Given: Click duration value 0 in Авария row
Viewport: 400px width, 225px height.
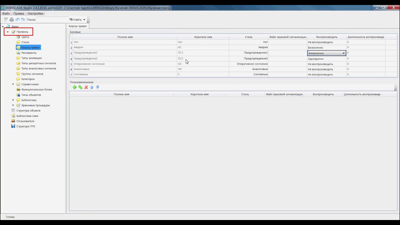Looking at the screenshot, I should [366, 47].
